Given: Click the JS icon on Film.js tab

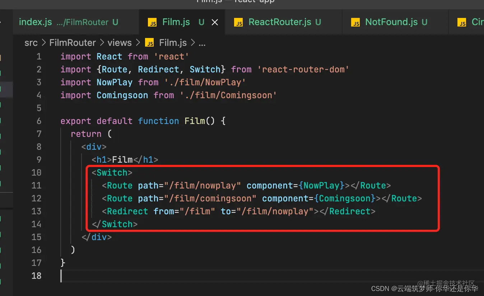Looking at the screenshot, I should tap(152, 23).
